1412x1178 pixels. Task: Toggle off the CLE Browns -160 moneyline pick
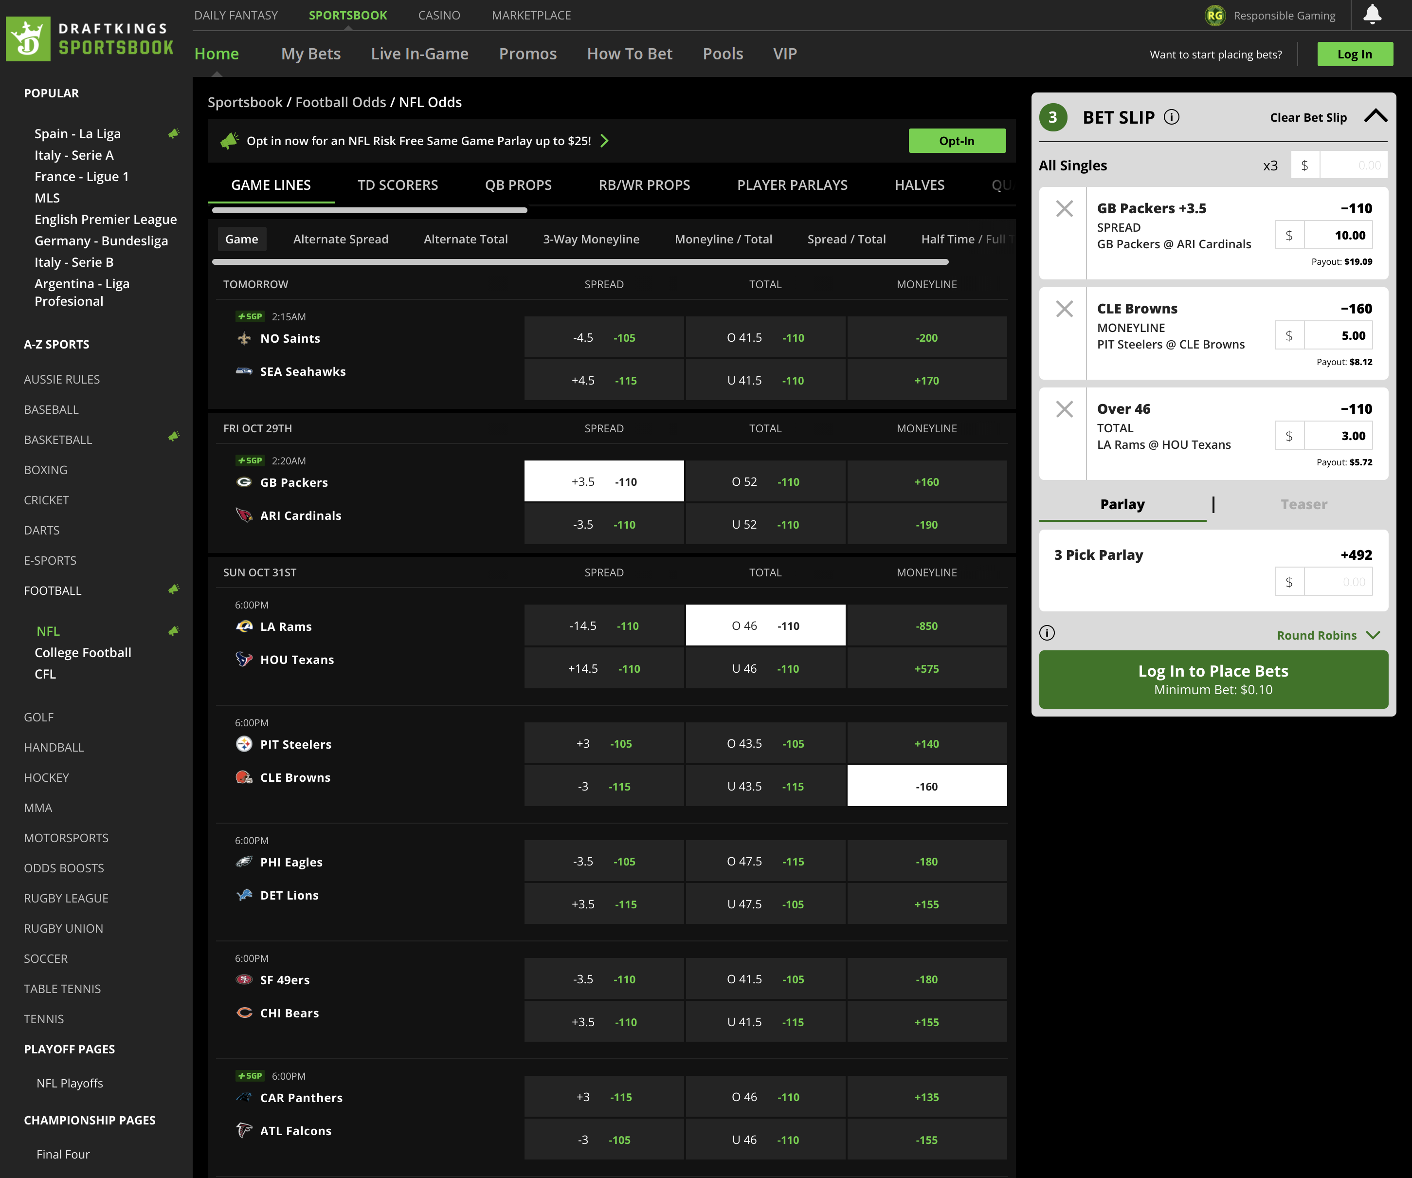(927, 785)
